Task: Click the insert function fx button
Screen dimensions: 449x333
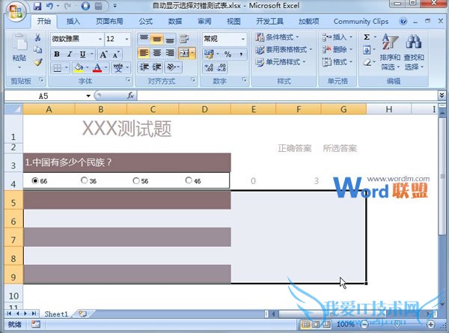Action: (x=130, y=95)
